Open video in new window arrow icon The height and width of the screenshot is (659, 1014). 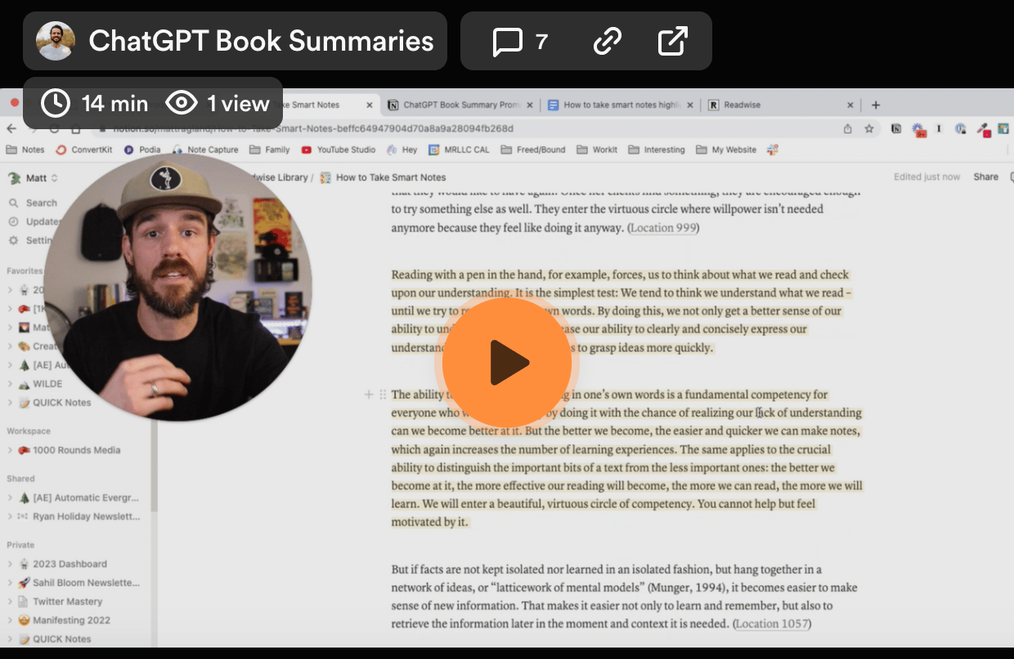click(673, 41)
